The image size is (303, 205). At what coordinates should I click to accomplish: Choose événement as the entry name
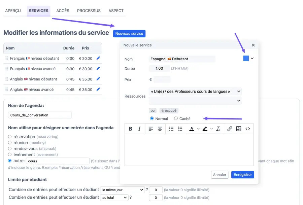pyautogui.click(x=10, y=155)
